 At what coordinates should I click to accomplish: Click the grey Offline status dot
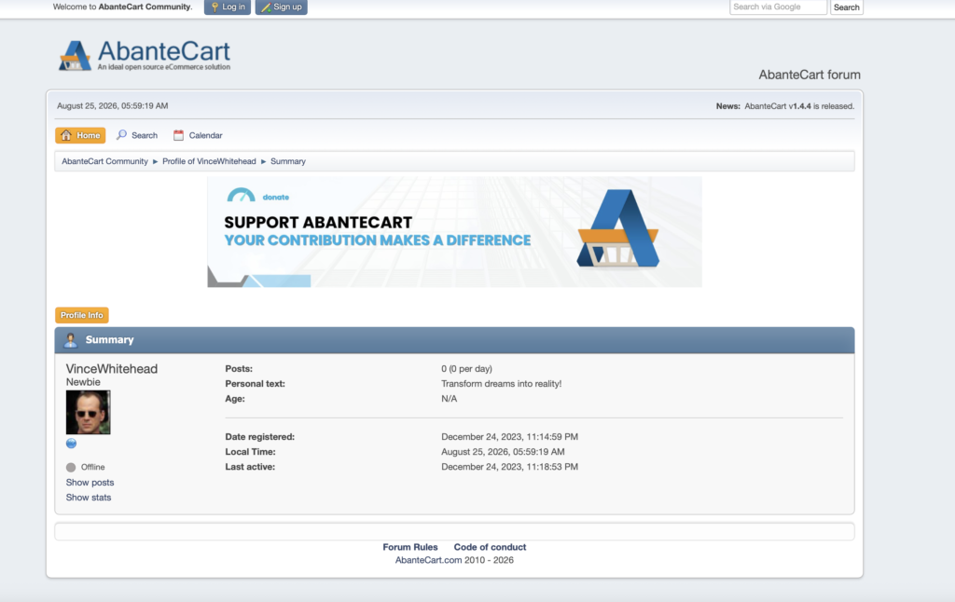(71, 468)
